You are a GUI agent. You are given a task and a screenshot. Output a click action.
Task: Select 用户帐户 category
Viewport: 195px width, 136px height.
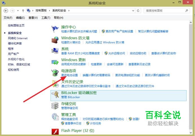14,54
